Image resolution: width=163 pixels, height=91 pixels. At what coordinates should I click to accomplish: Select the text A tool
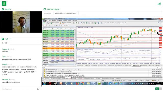[x=62, y=25]
